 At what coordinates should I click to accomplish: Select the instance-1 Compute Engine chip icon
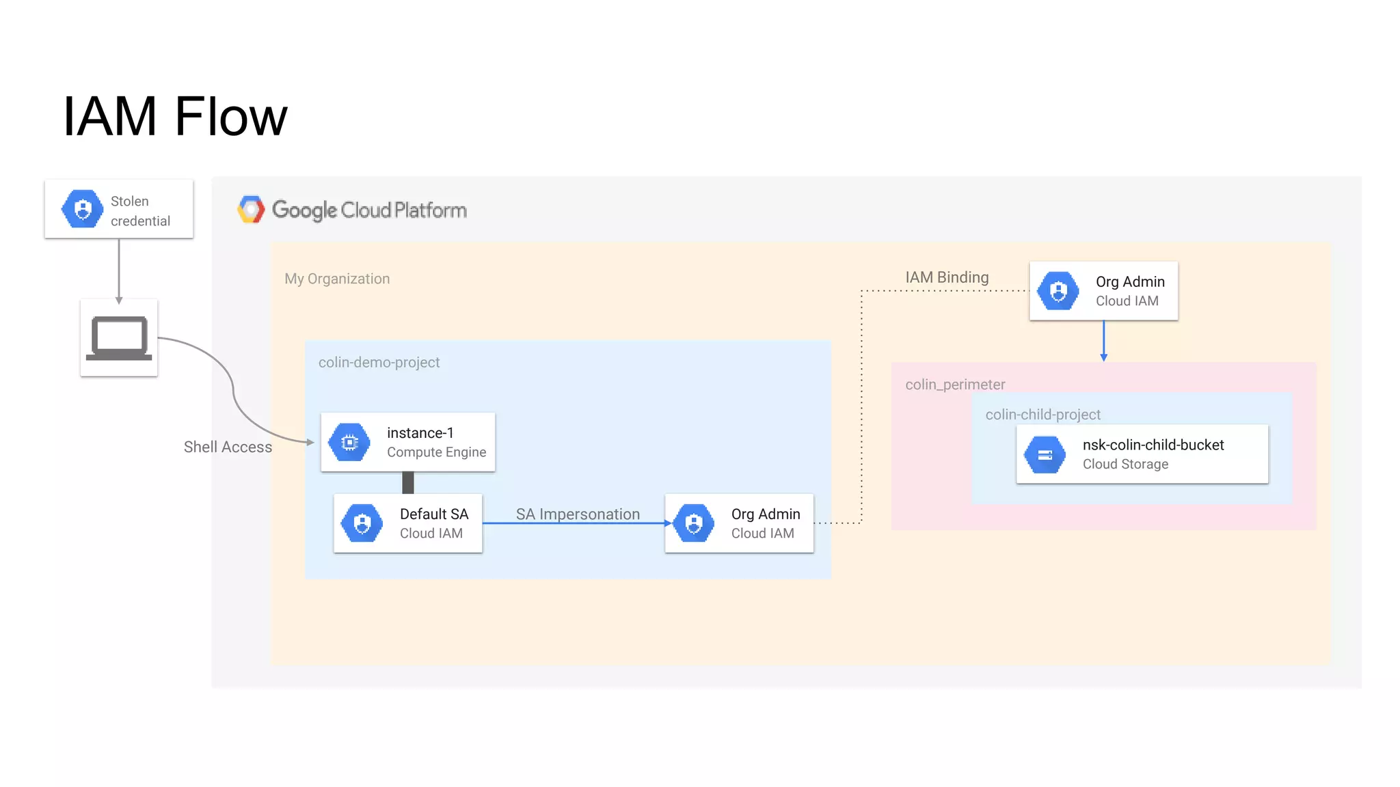349,443
